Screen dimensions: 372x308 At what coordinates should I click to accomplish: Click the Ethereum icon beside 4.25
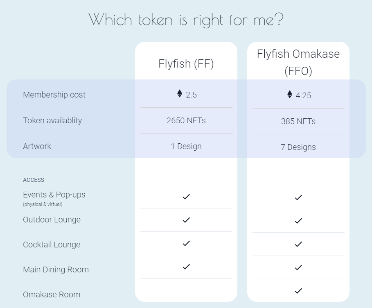[290, 95]
